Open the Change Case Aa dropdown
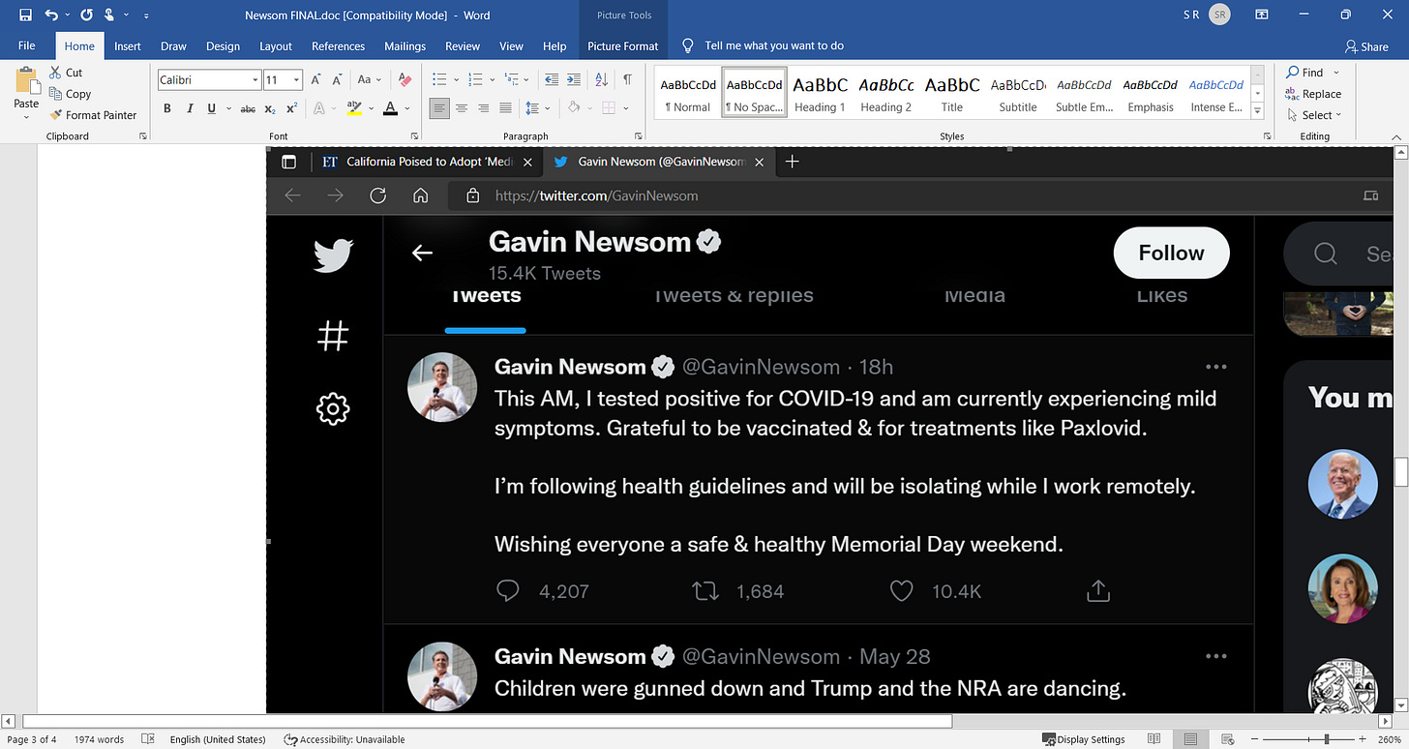The image size is (1409, 749). coord(369,80)
